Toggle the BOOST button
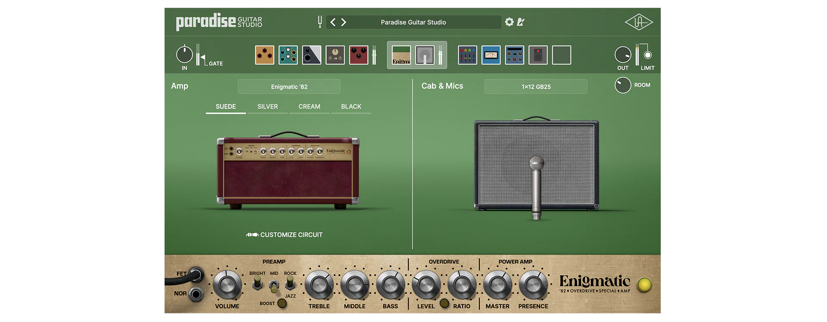This screenshot has width=827, height=322. coord(282,303)
